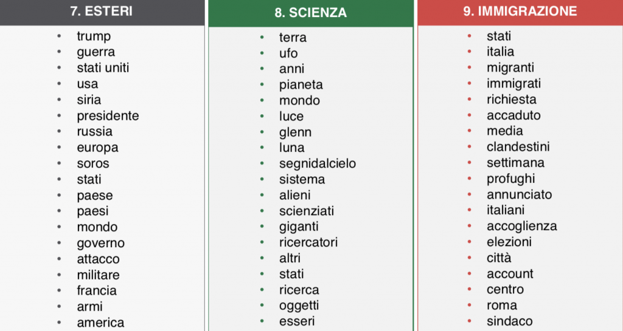This screenshot has width=623, height=331.
Task: Select the word 'clandestini'
Action: pyautogui.click(x=518, y=147)
